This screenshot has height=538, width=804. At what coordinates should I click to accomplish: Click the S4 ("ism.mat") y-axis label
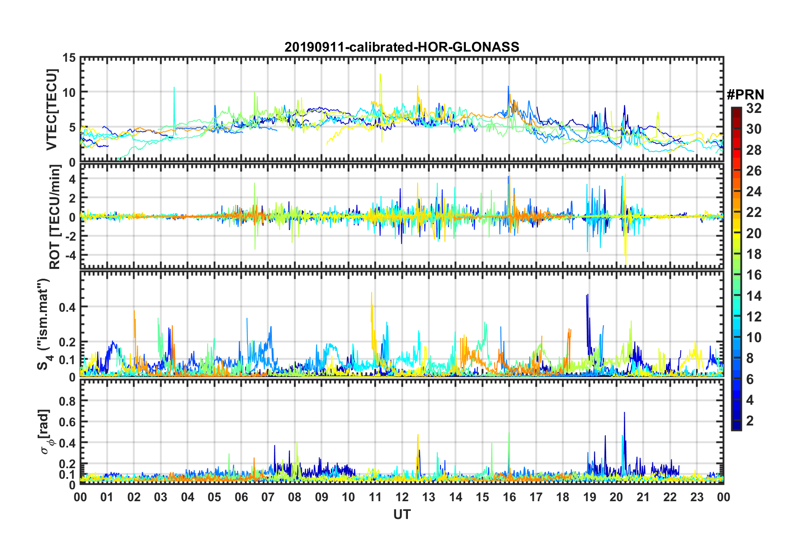tap(44, 324)
